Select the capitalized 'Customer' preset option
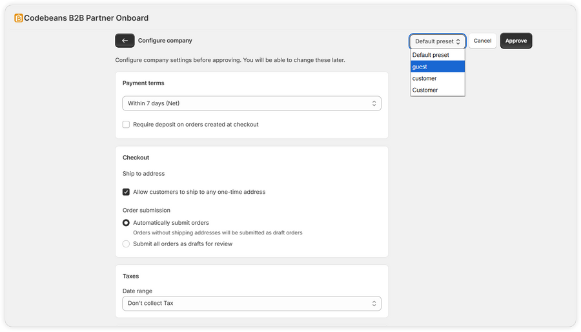This screenshot has width=581, height=332. point(438,90)
